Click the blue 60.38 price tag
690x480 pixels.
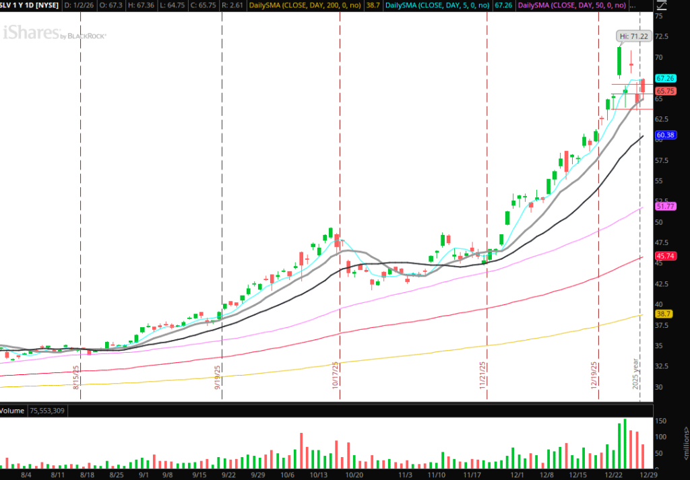665,135
